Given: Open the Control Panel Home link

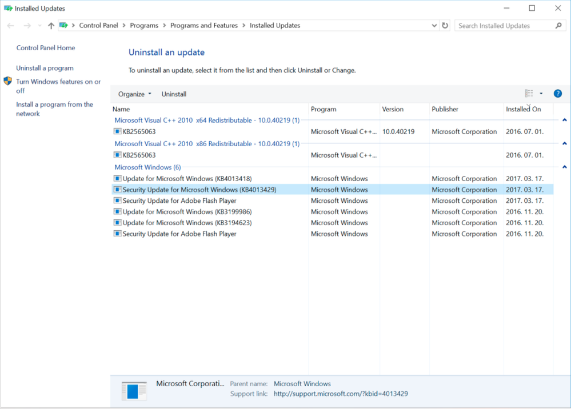Looking at the screenshot, I should (46, 48).
